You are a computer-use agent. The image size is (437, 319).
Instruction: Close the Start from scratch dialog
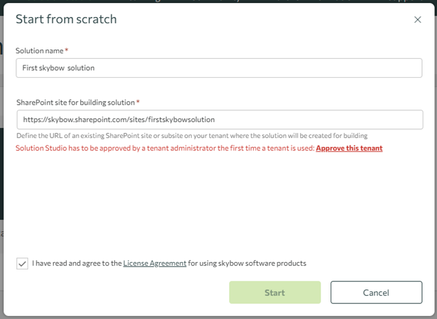point(418,20)
